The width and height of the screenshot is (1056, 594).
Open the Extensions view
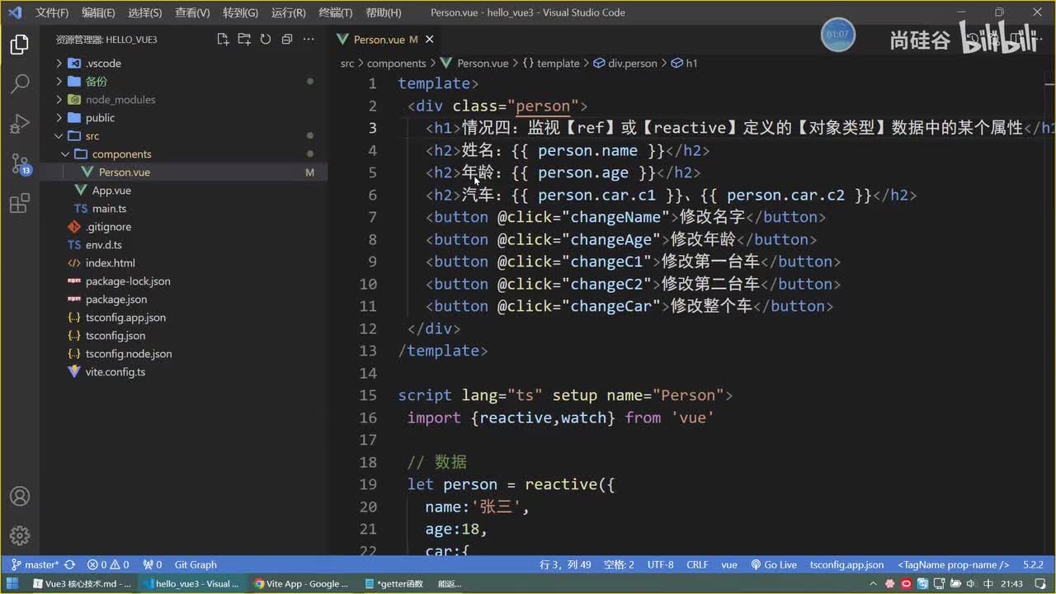(20, 204)
